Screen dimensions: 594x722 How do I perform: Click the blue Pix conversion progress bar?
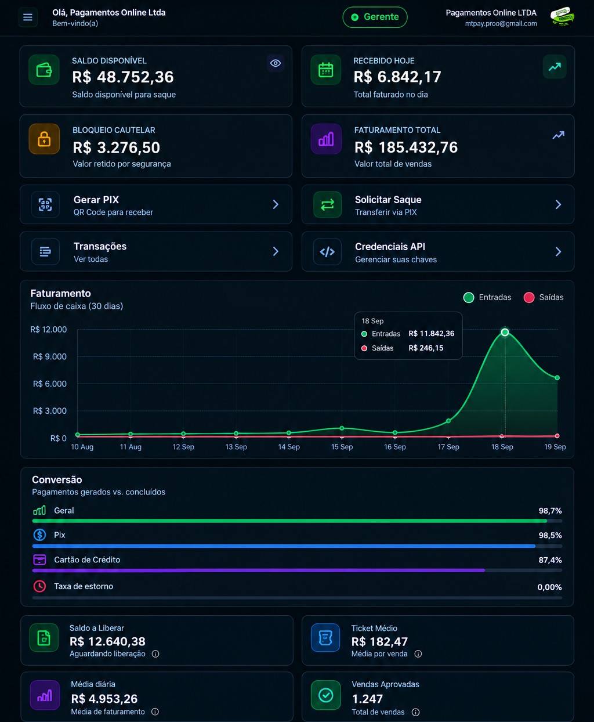point(297,546)
